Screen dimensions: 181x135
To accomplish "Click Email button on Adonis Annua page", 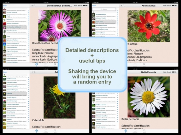I will pos(169,6).
